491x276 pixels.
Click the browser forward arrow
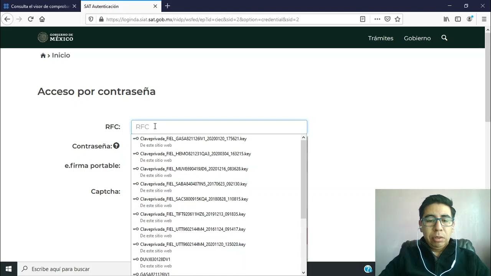(x=19, y=19)
